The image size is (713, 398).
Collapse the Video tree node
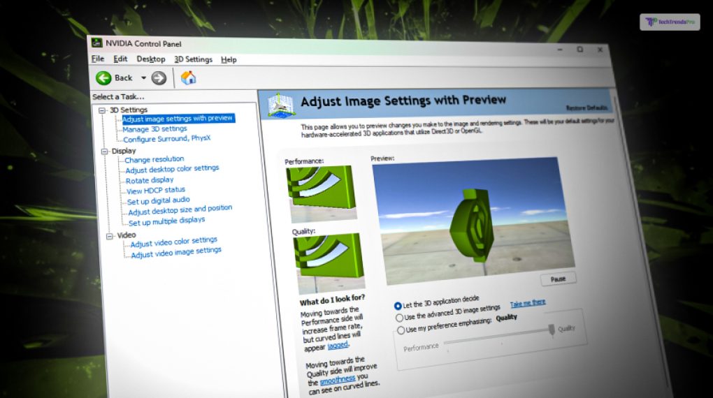(x=110, y=236)
